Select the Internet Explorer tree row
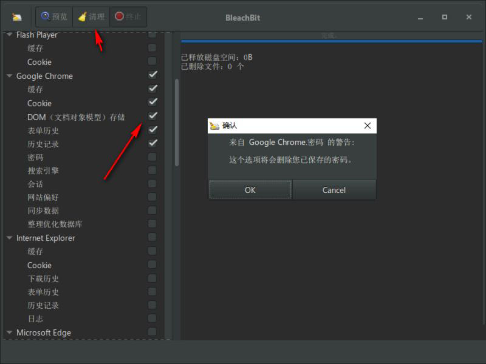This screenshot has height=364, width=486. (84, 238)
